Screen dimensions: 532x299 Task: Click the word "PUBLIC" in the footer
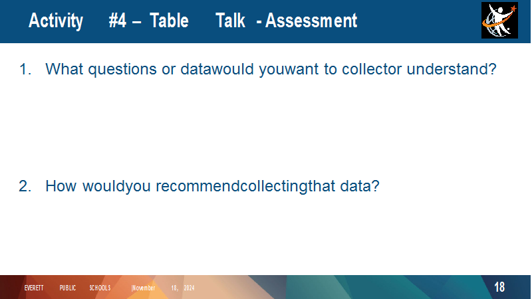click(68, 288)
